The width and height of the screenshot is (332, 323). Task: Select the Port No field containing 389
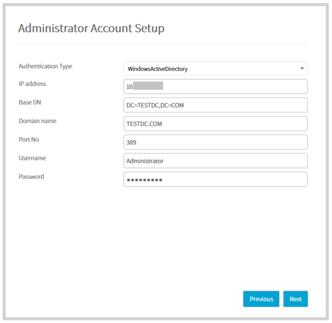pos(215,142)
